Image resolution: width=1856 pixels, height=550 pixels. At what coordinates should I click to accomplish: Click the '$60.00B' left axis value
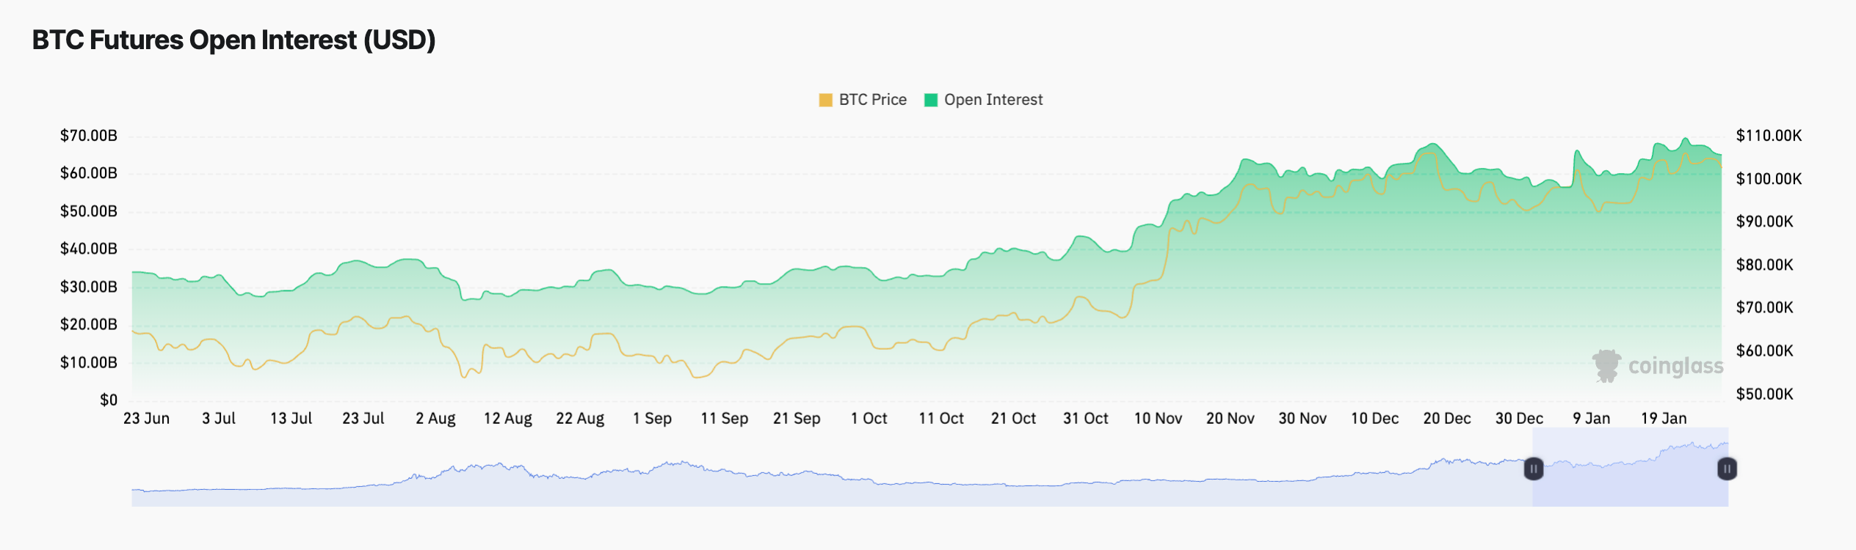[x=88, y=173]
